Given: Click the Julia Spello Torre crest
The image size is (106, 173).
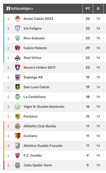Looking at the screenshot, I should pyautogui.click(x=18, y=165).
